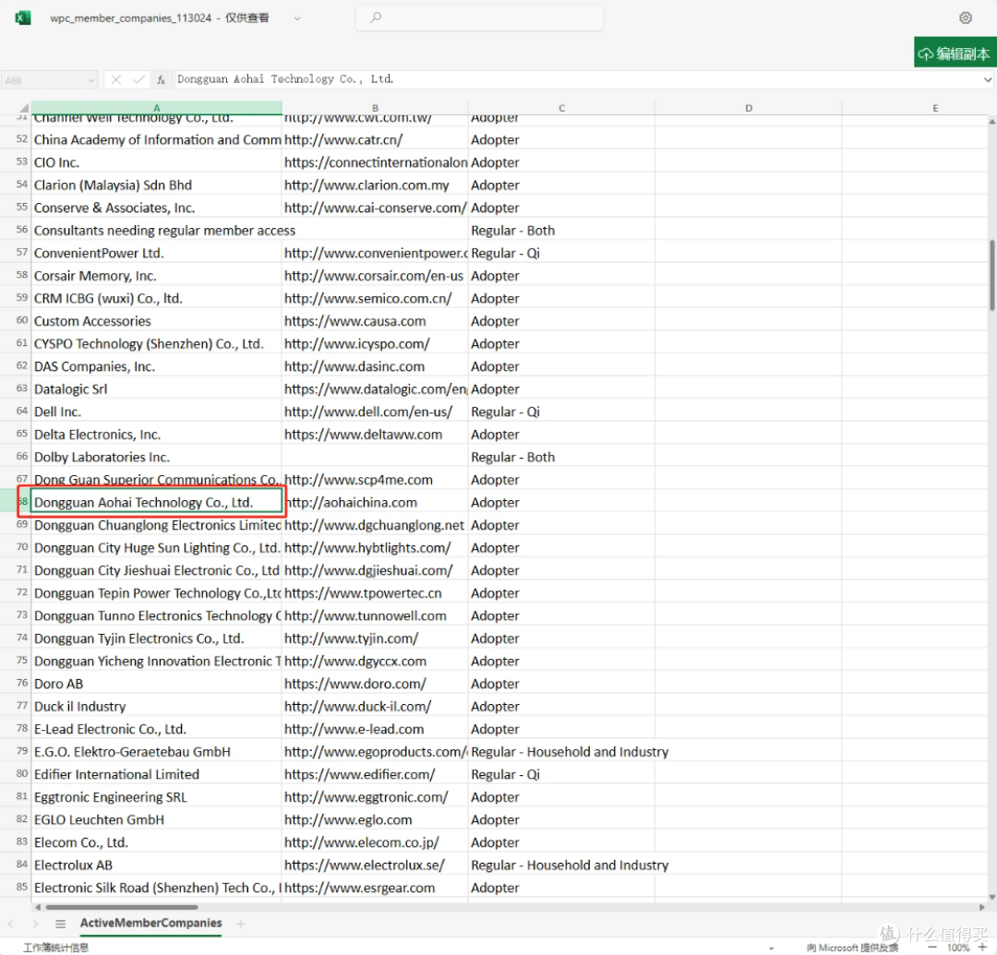Select column C header
This screenshot has width=997, height=955.
pos(561,108)
